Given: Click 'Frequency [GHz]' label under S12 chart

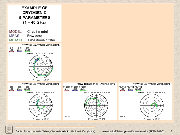Looking at the screenshot, I should click(x=152, y=119).
